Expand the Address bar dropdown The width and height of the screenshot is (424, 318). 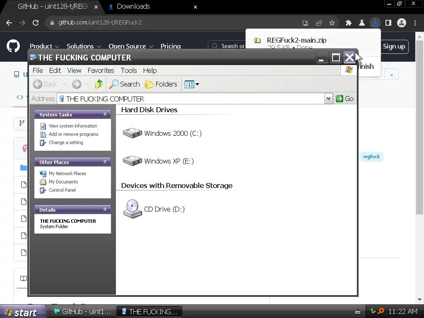coord(328,99)
